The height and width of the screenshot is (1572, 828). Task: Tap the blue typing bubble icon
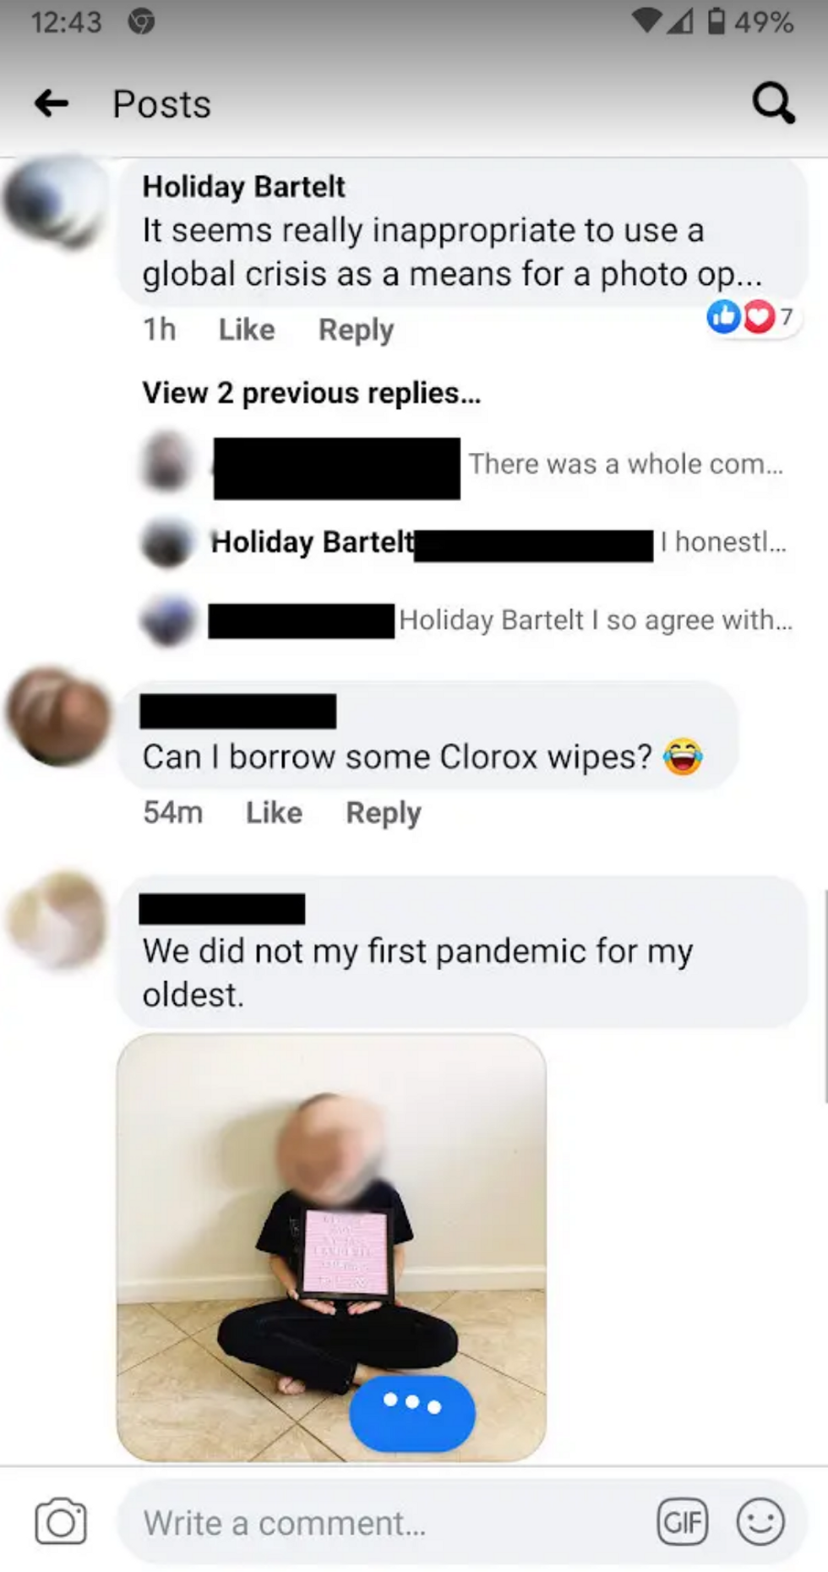[412, 1413]
